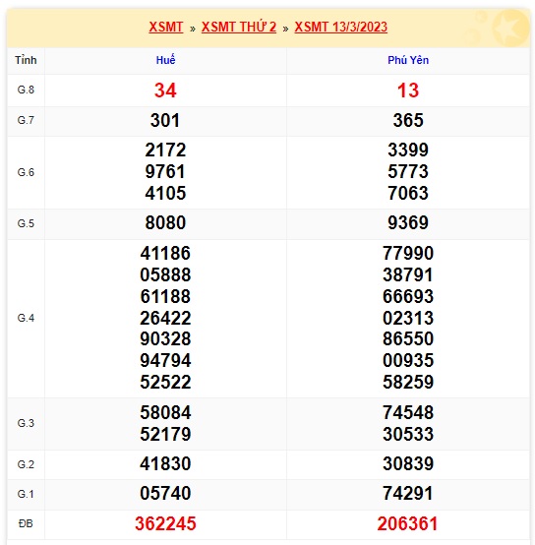535x545 pixels.
Task: Click the Huế province header
Action: coord(165,60)
